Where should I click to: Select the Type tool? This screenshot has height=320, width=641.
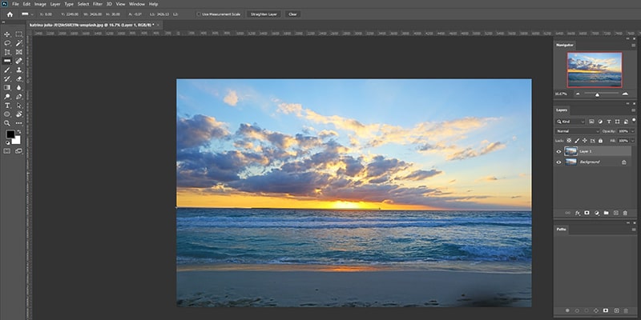coord(7,106)
